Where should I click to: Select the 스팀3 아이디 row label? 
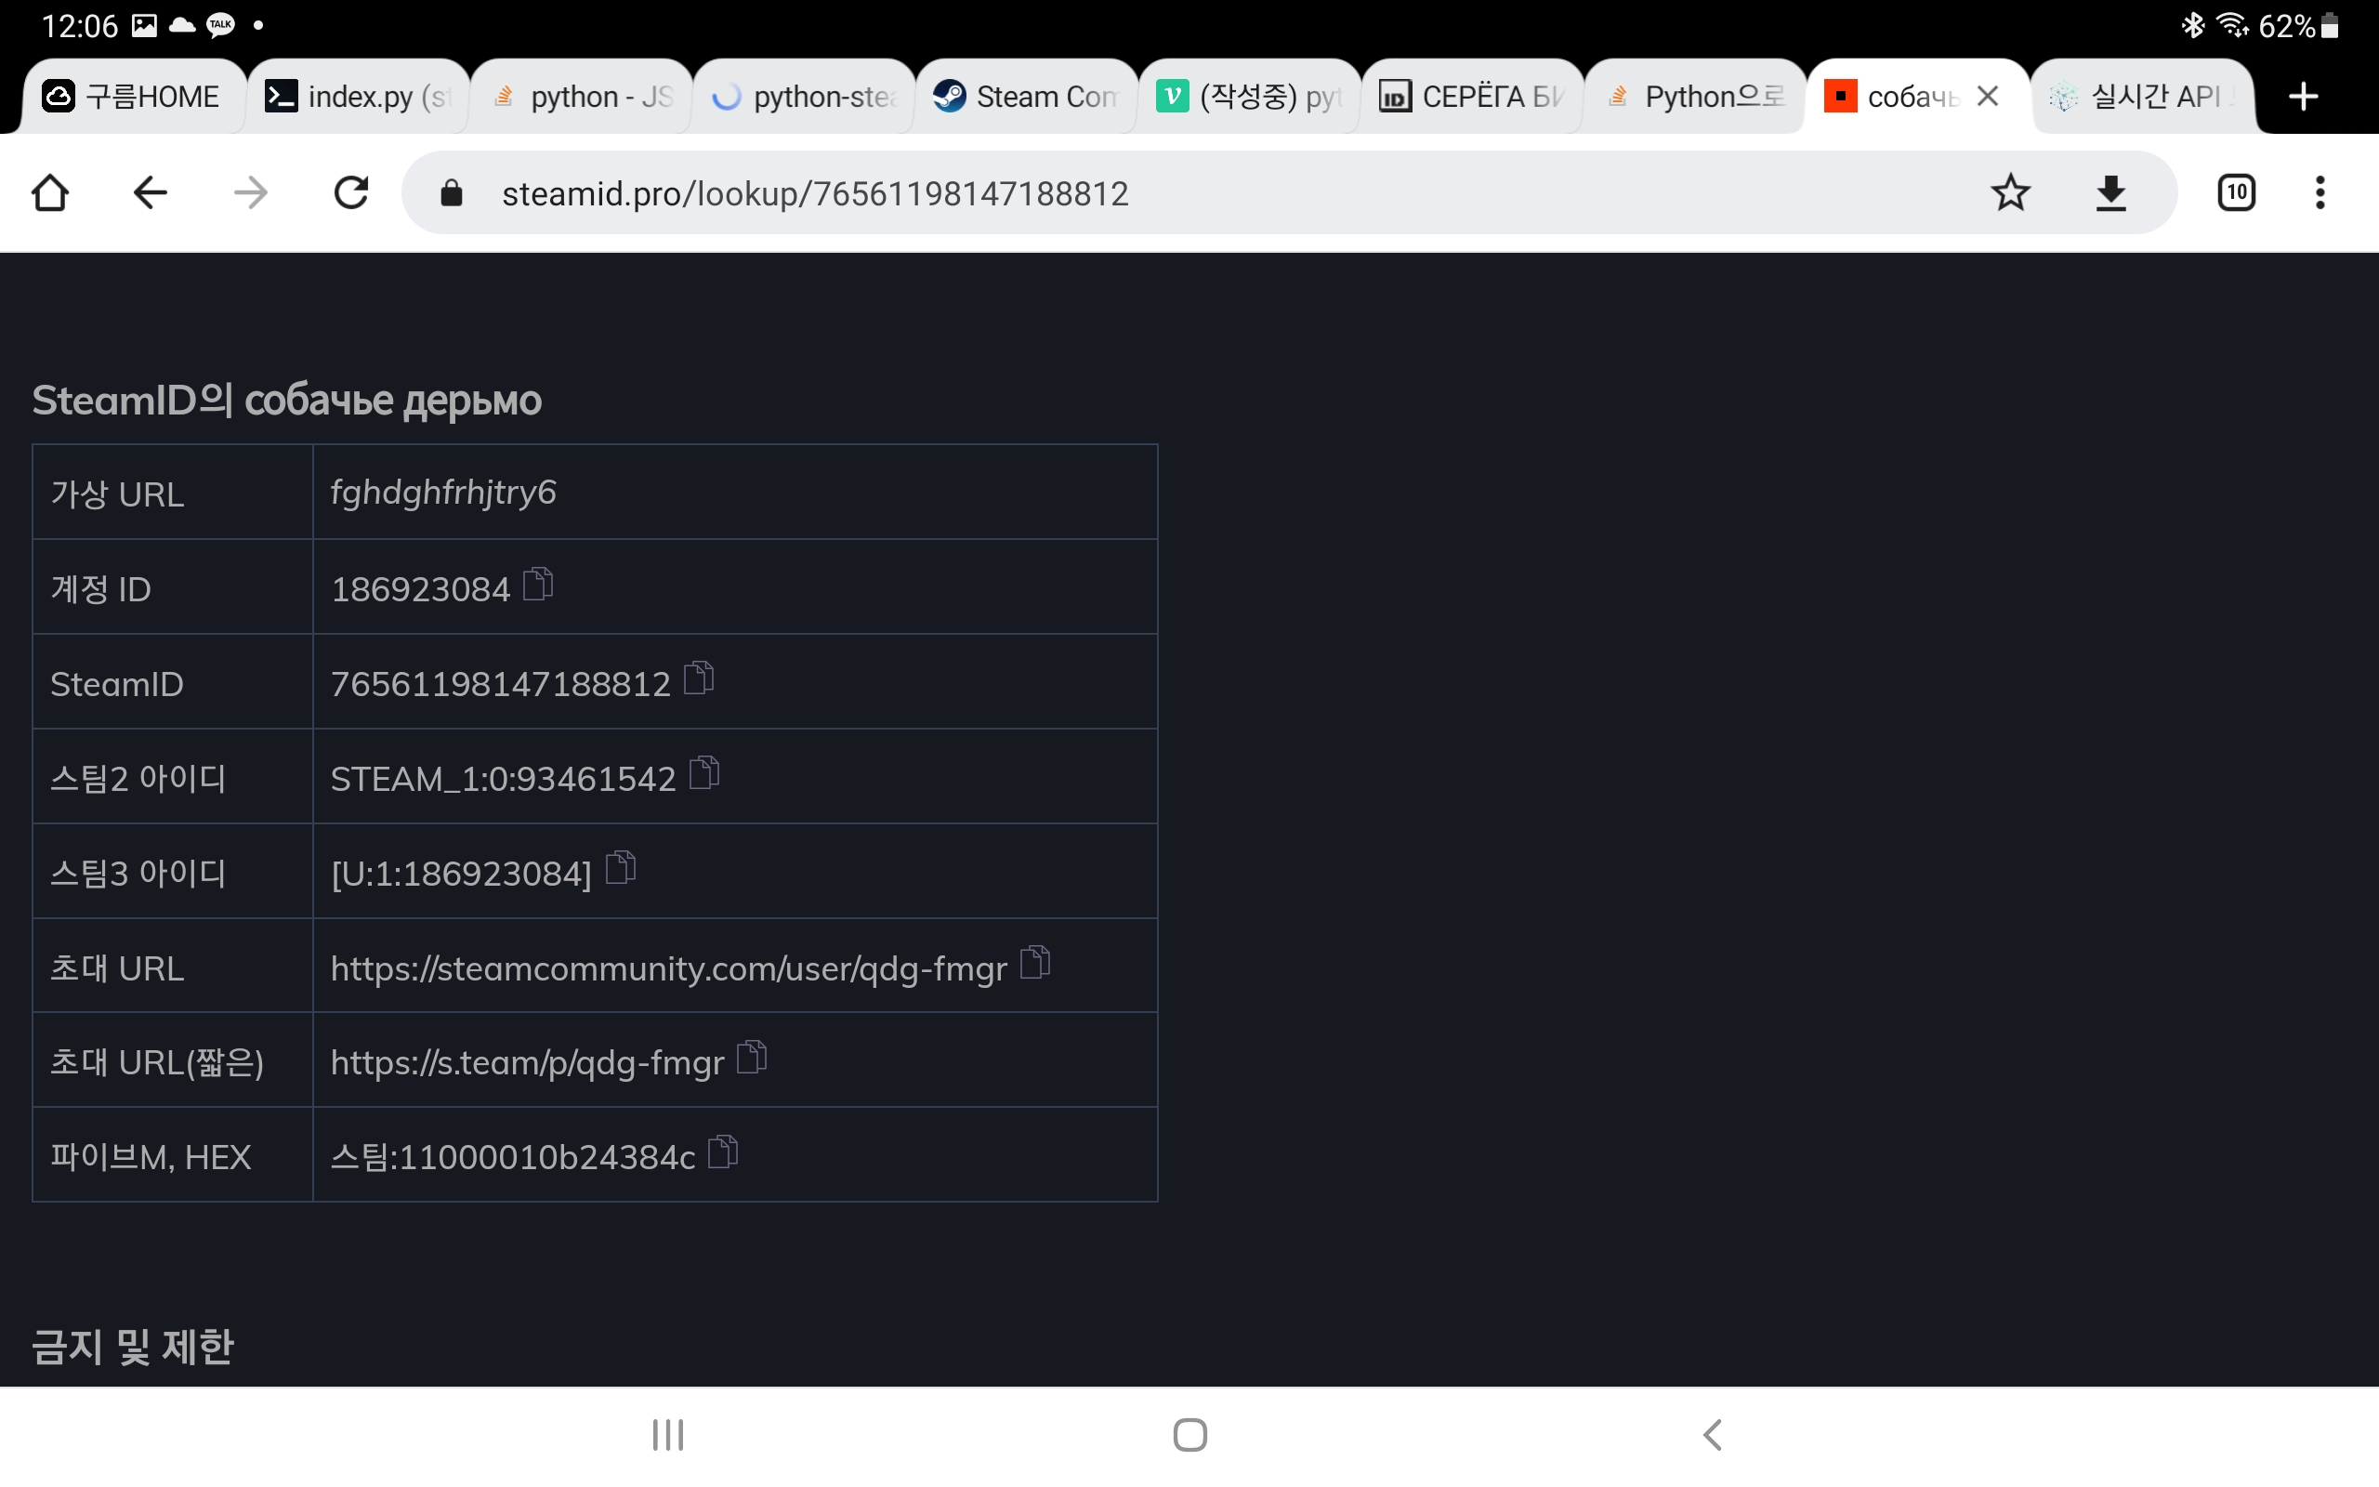(x=138, y=874)
